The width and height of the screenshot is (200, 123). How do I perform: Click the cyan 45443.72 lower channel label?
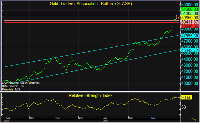(189, 50)
